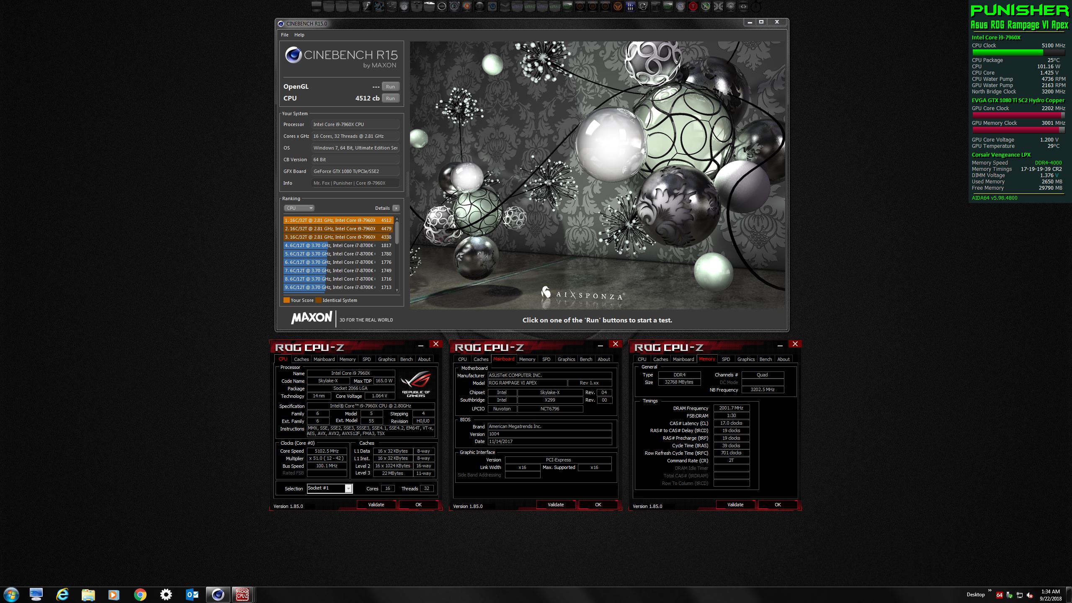The width and height of the screenshot is (1072, 603).
Task: Click the Cinebench title bar icon
Action: [281, 23]
